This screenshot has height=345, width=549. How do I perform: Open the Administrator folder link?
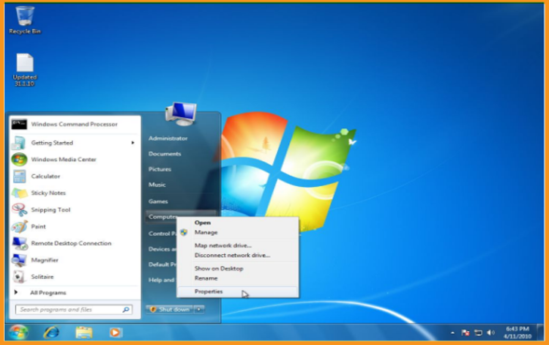[x=168, y=138]
